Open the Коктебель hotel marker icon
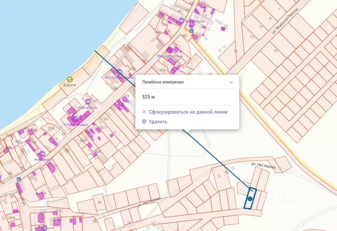This screenshot has height=231, width=337. [88, 102]
